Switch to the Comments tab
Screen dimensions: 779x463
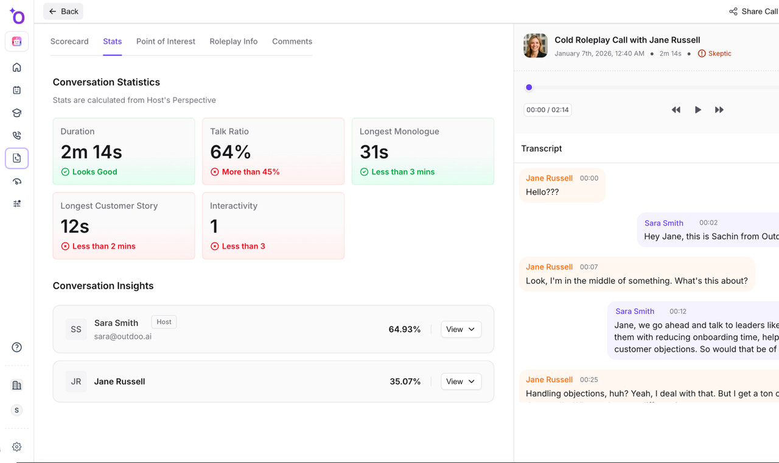coord(292,41)
